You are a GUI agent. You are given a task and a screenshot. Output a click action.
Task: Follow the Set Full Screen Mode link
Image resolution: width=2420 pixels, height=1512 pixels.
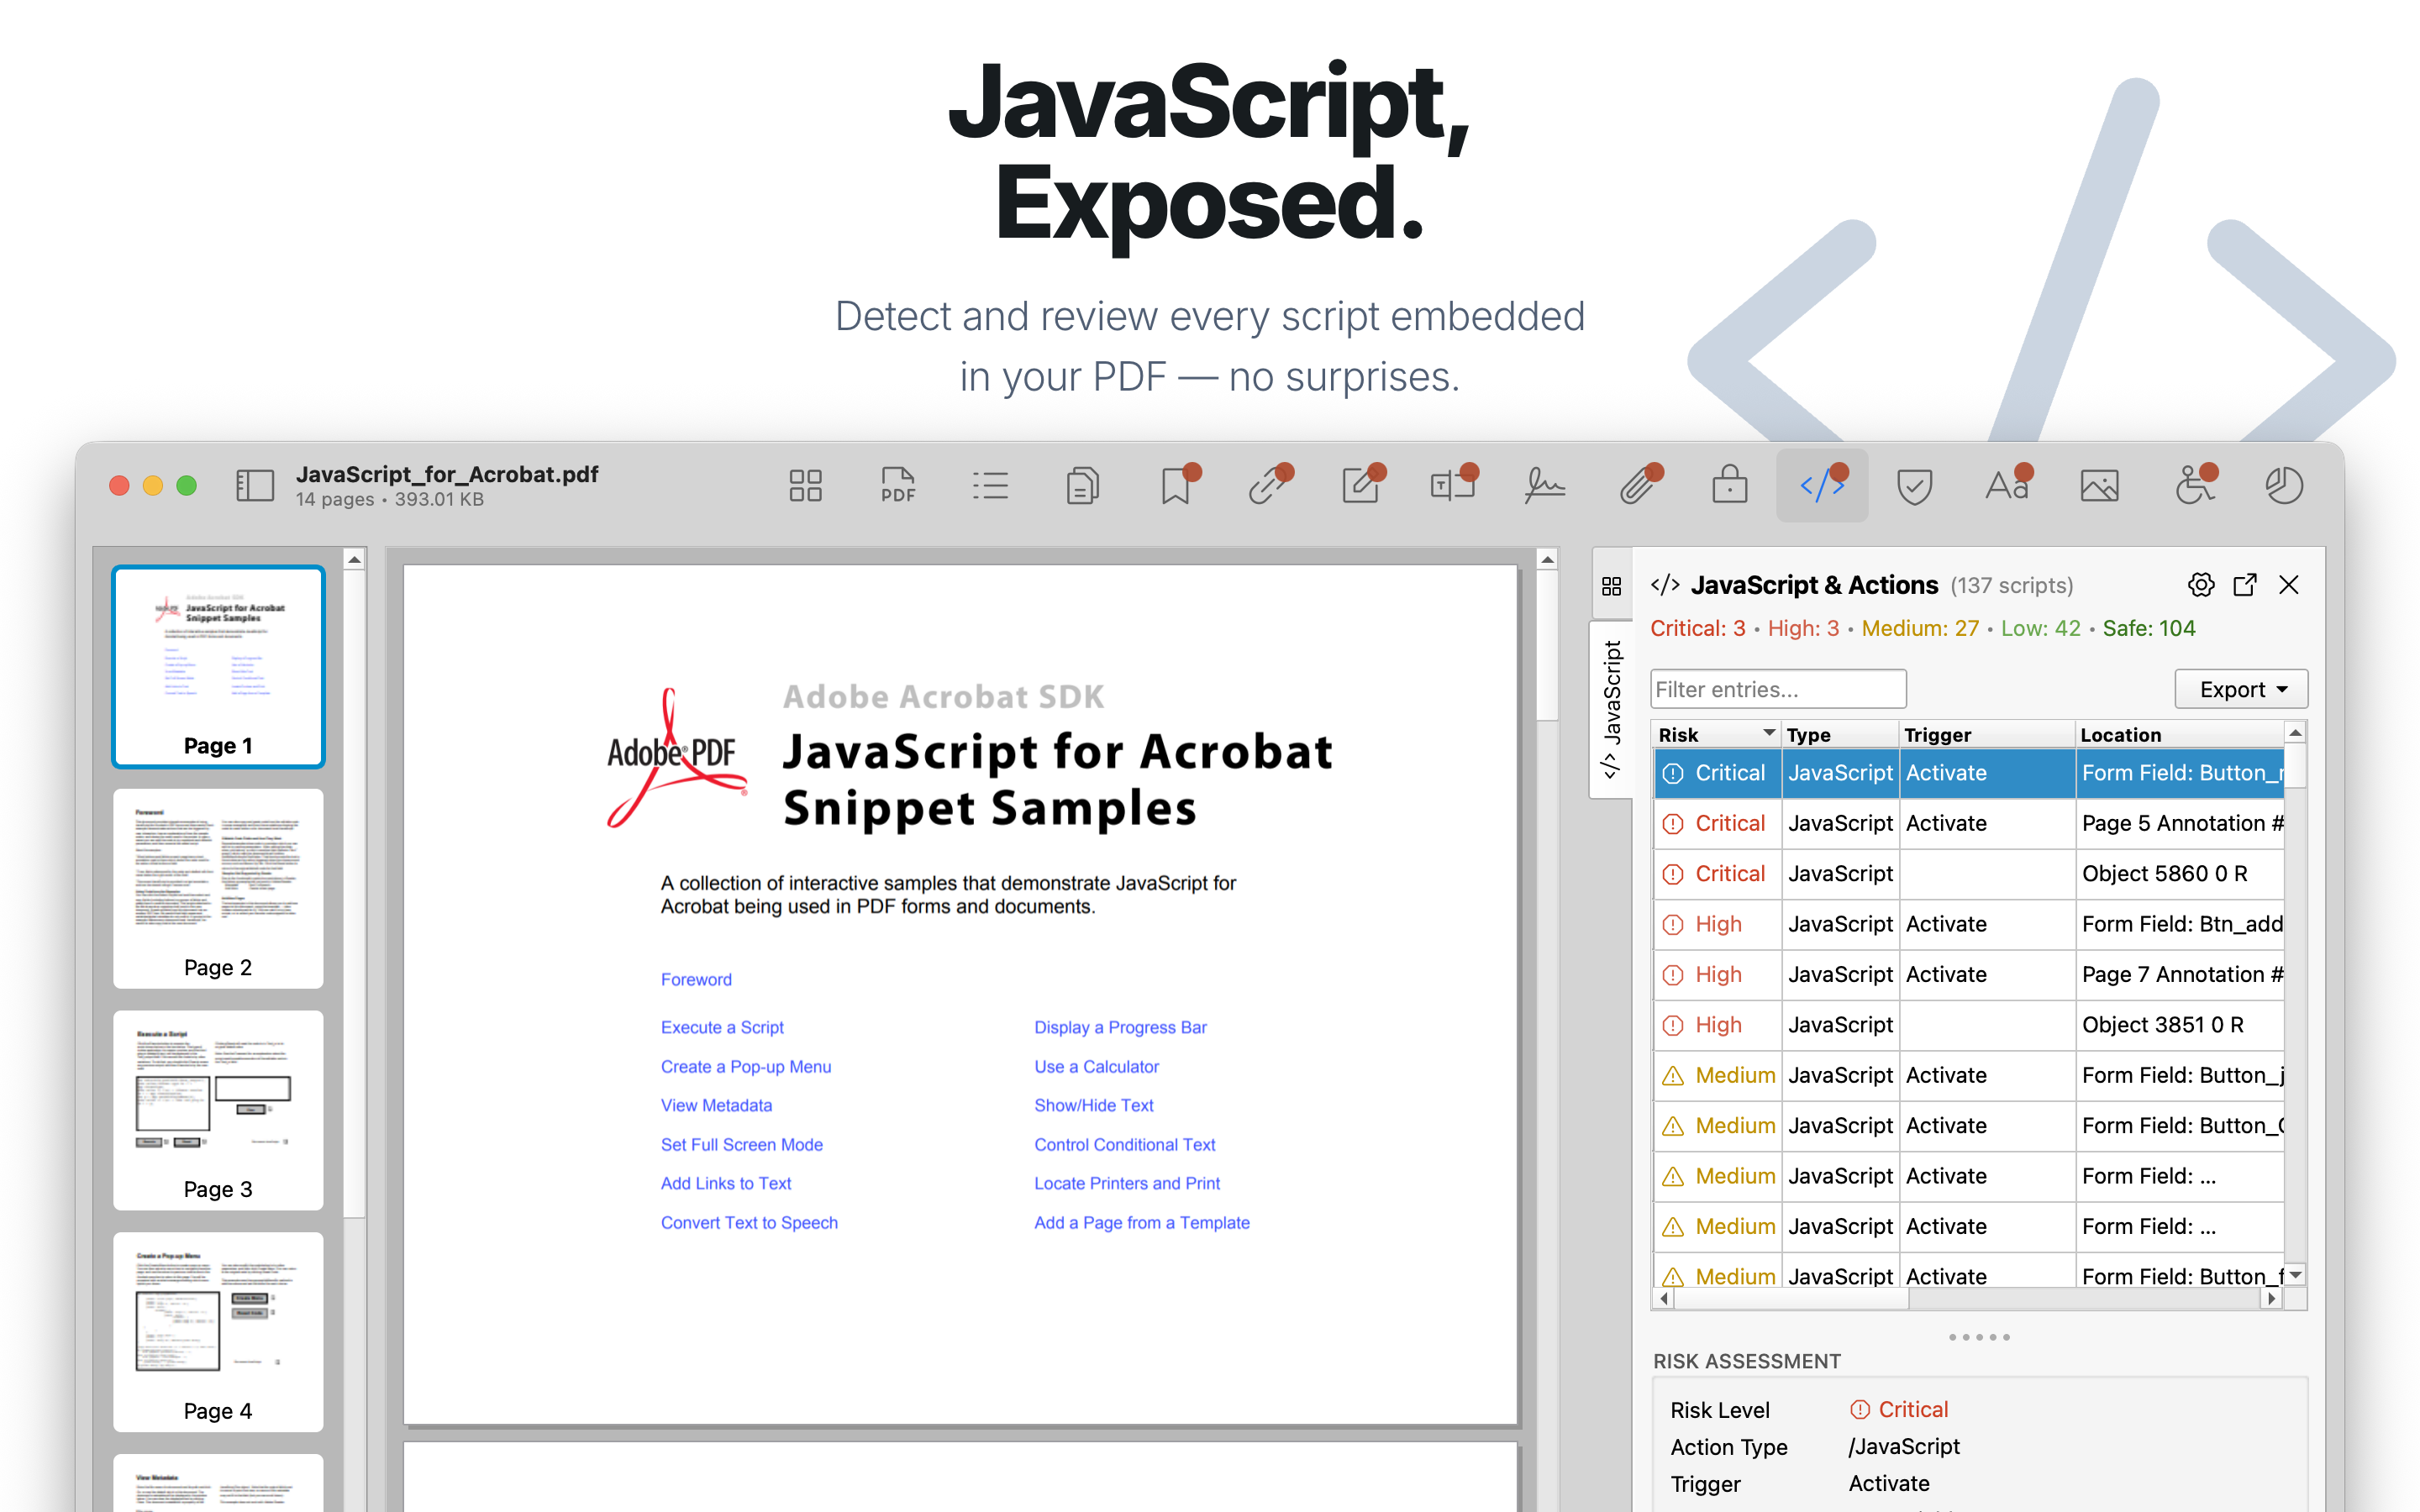click(742, 1144)
